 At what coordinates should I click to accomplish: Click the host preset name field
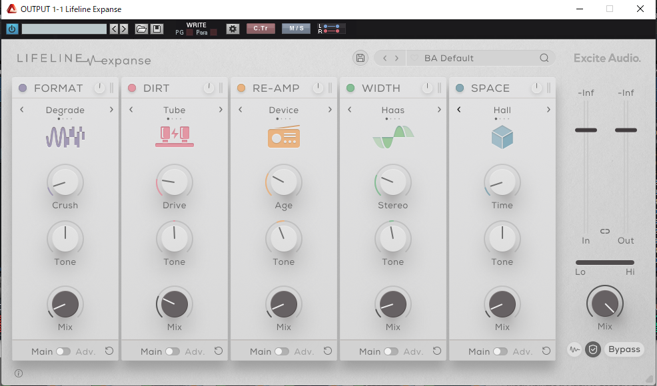coord(64,29)
